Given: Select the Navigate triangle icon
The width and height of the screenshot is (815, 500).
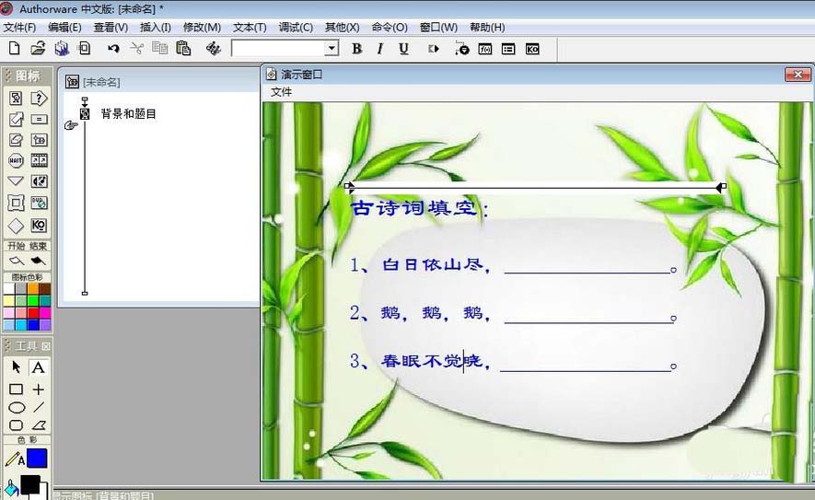Looking at the screenshot, I should click(x=16, y=180).
